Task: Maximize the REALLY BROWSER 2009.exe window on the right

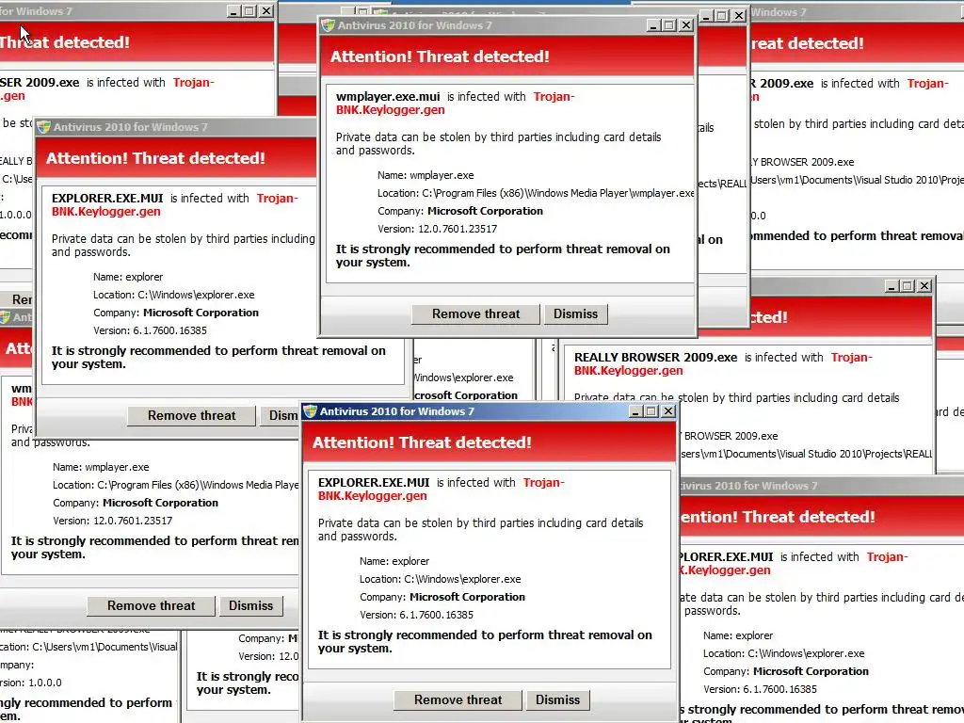Action: [x=908, y=286]
